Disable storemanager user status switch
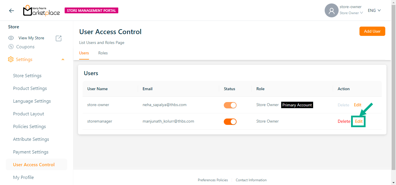Viewport: 396px width, 185px height. coord(230,122)
